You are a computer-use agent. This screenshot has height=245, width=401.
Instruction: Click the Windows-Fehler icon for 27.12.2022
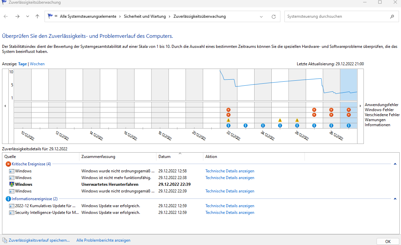click(314, 110)
